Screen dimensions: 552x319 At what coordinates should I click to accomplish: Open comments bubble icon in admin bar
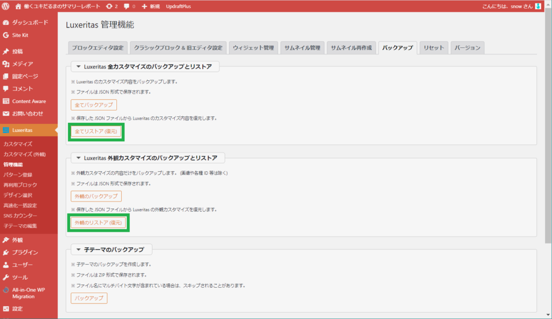click(127, 6)
